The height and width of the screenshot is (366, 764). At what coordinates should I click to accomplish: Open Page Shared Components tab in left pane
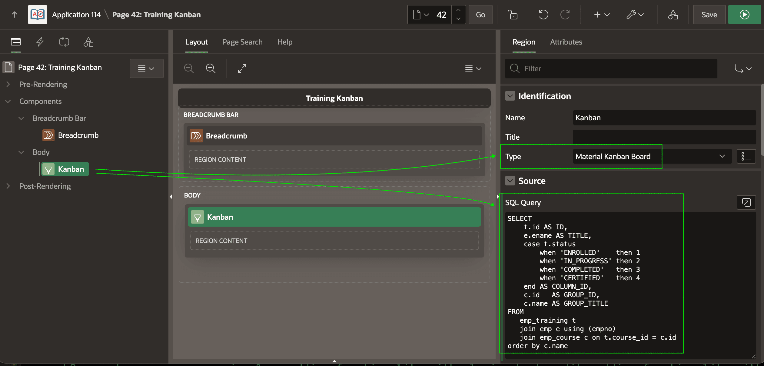coord(88,42)
